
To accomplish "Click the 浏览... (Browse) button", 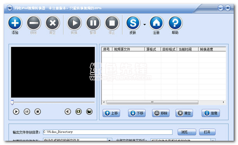I will click(187, 132).
